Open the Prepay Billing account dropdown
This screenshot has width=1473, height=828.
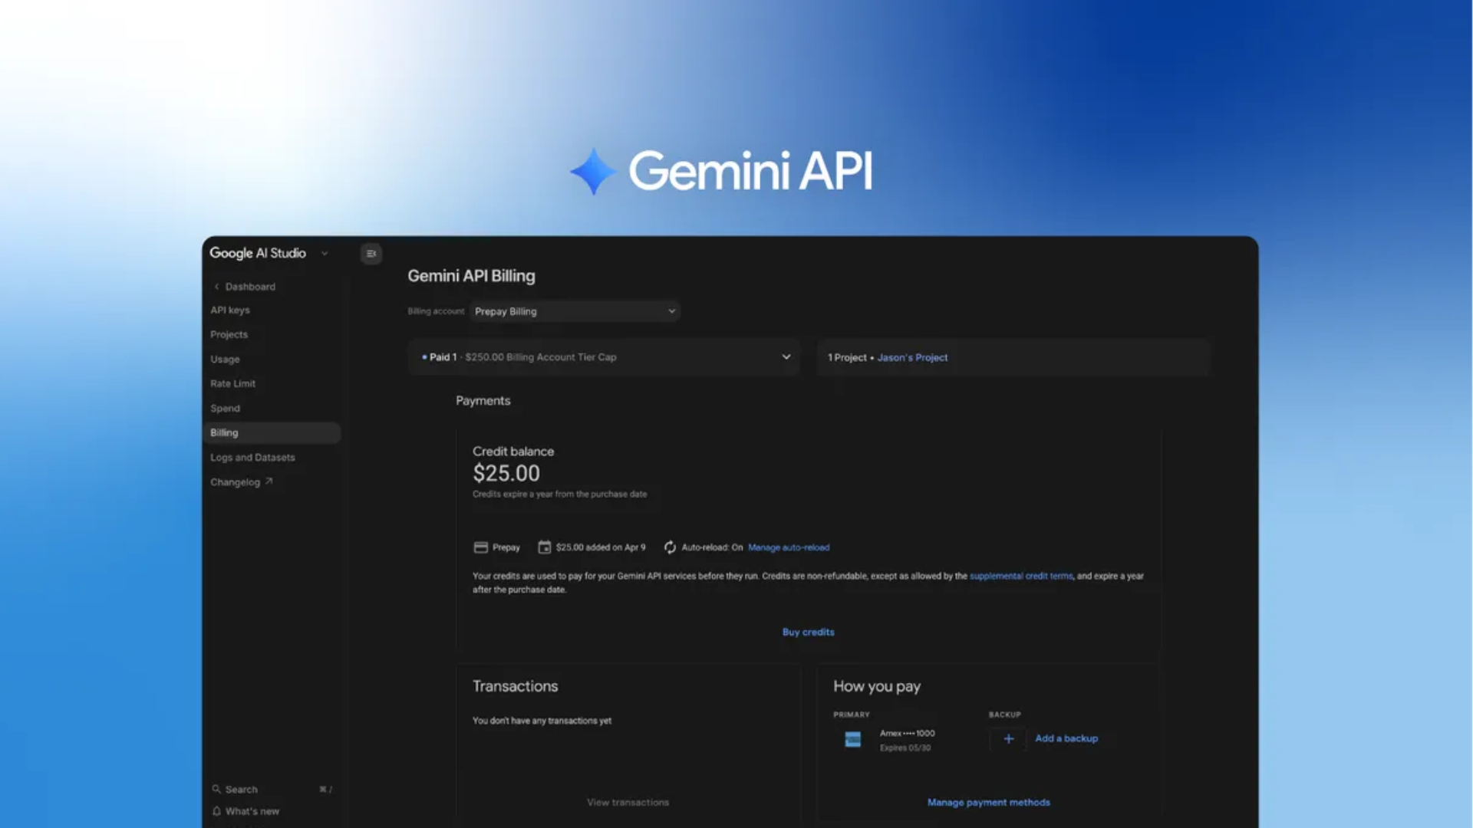[575, 311]
